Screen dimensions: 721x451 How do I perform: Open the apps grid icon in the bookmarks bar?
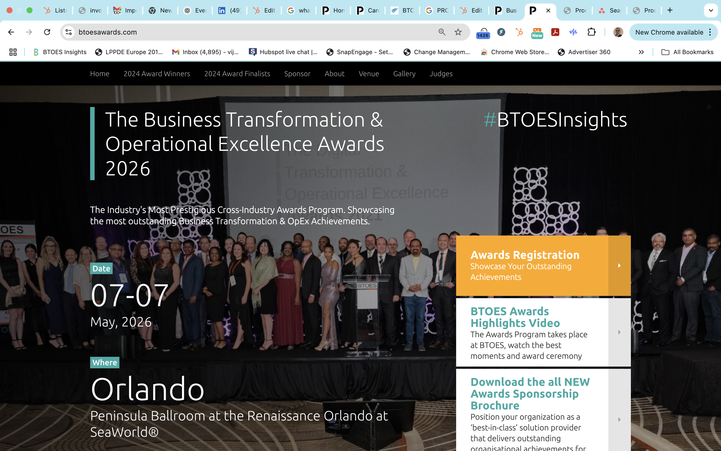(x=13, y=52)
